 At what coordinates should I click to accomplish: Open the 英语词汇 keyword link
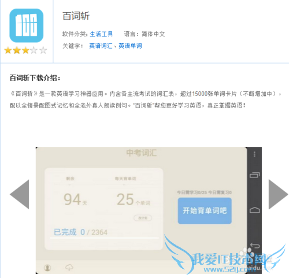click(x=101, y=46)
